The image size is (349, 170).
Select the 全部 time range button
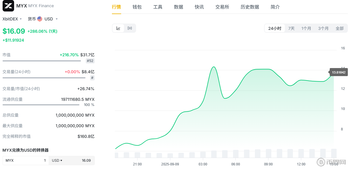pos(340,28)
